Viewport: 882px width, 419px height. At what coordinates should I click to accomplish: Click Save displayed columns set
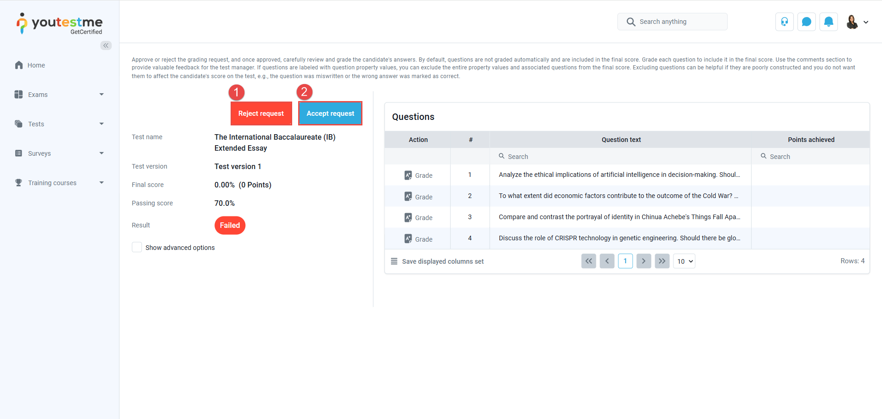(443, 261)
